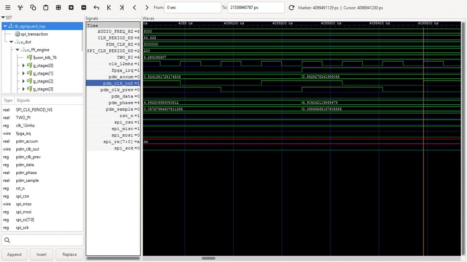Expand the g_stages[2] tree node
The image size is (467, 262).
click(24, 81)
